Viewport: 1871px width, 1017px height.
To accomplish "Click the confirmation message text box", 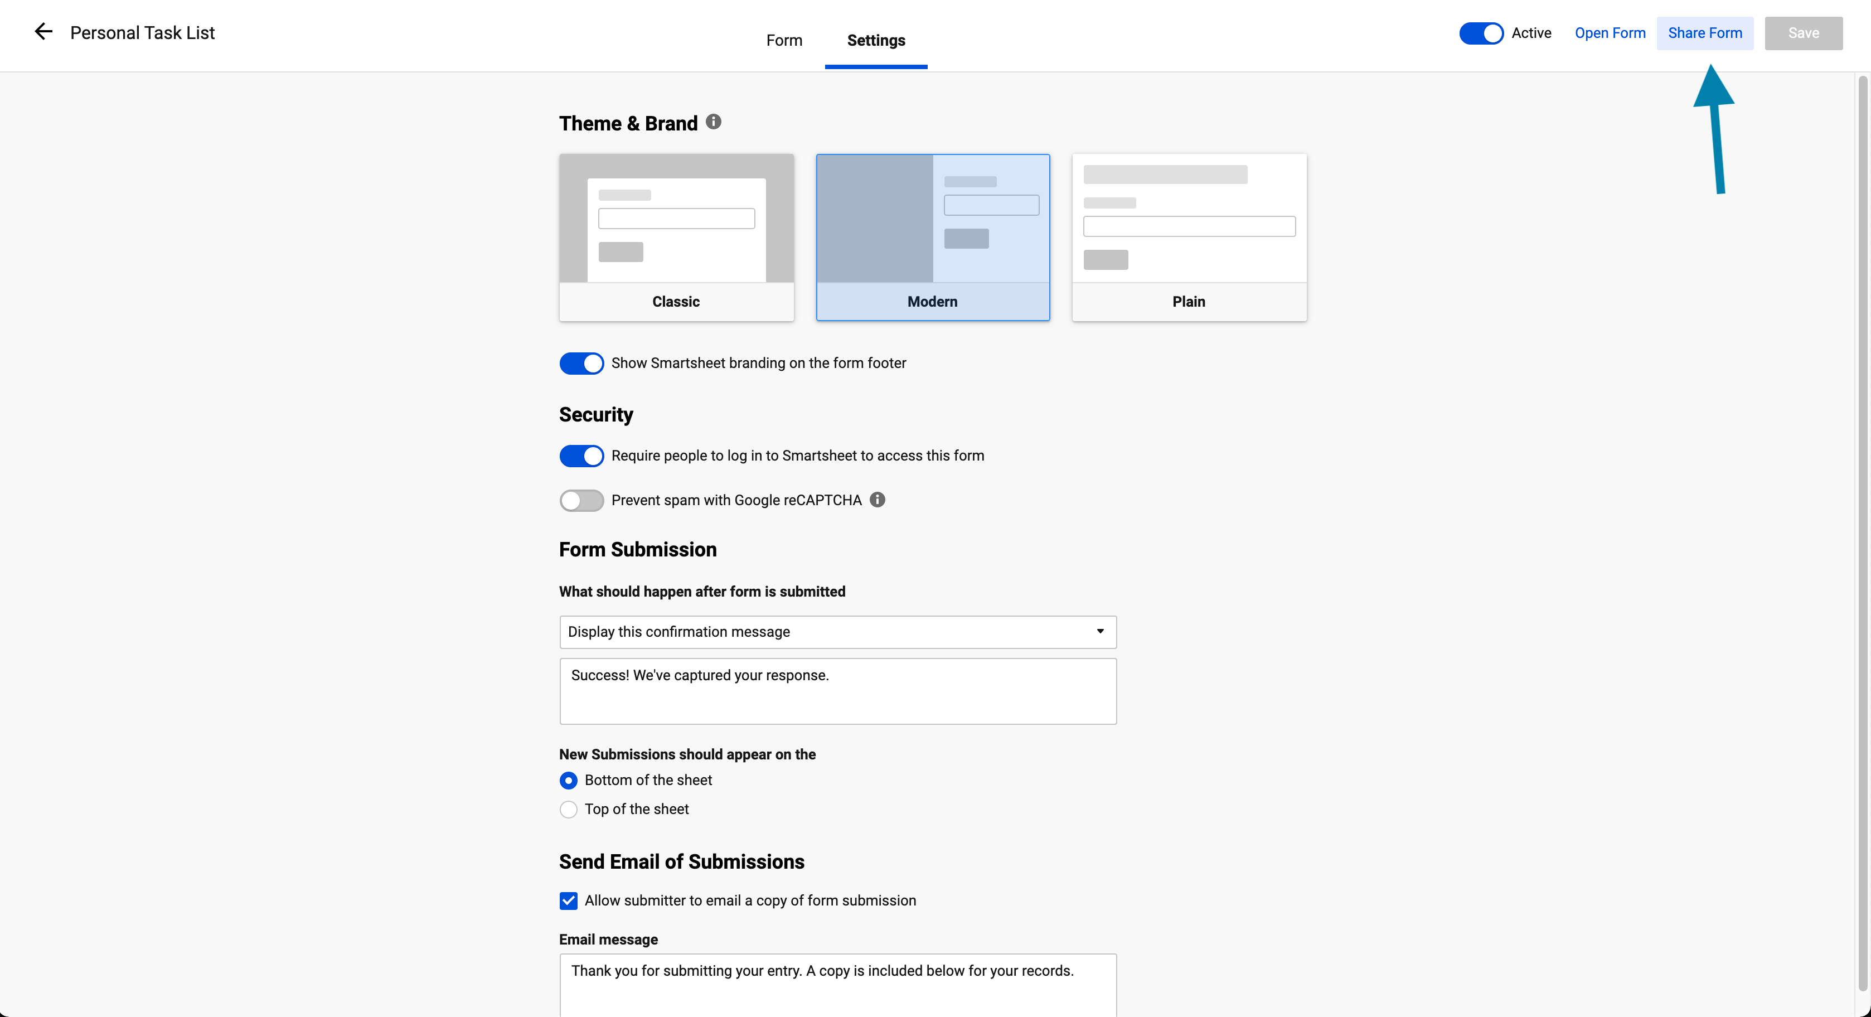I will point(837,691).
